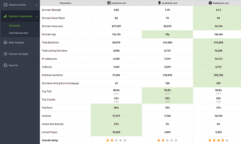Click the 90% text links cell
Screen dimensions: 241x144
[116, 108]
